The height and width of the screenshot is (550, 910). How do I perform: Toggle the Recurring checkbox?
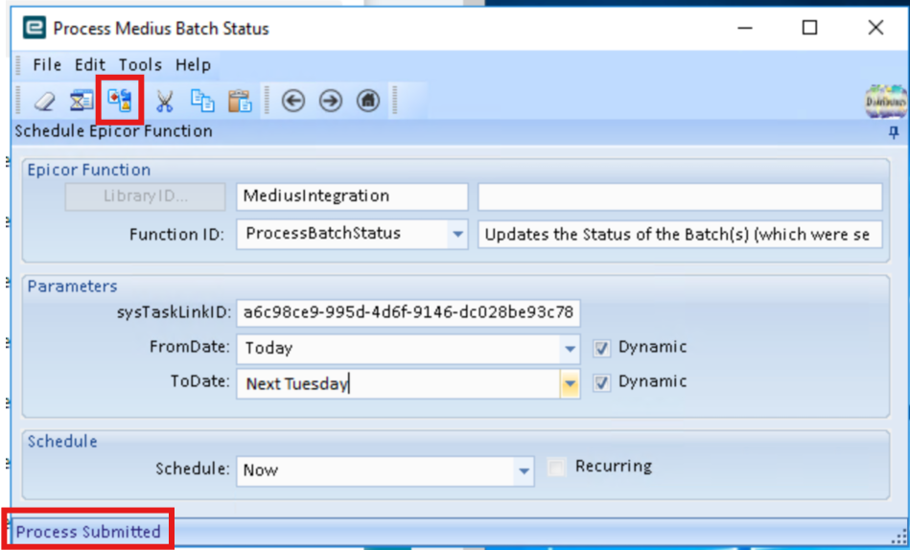(556, 467)
